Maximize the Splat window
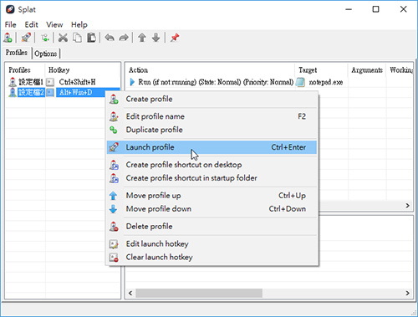The height and width of the screenshot is (317, 418). click(375, 9)
